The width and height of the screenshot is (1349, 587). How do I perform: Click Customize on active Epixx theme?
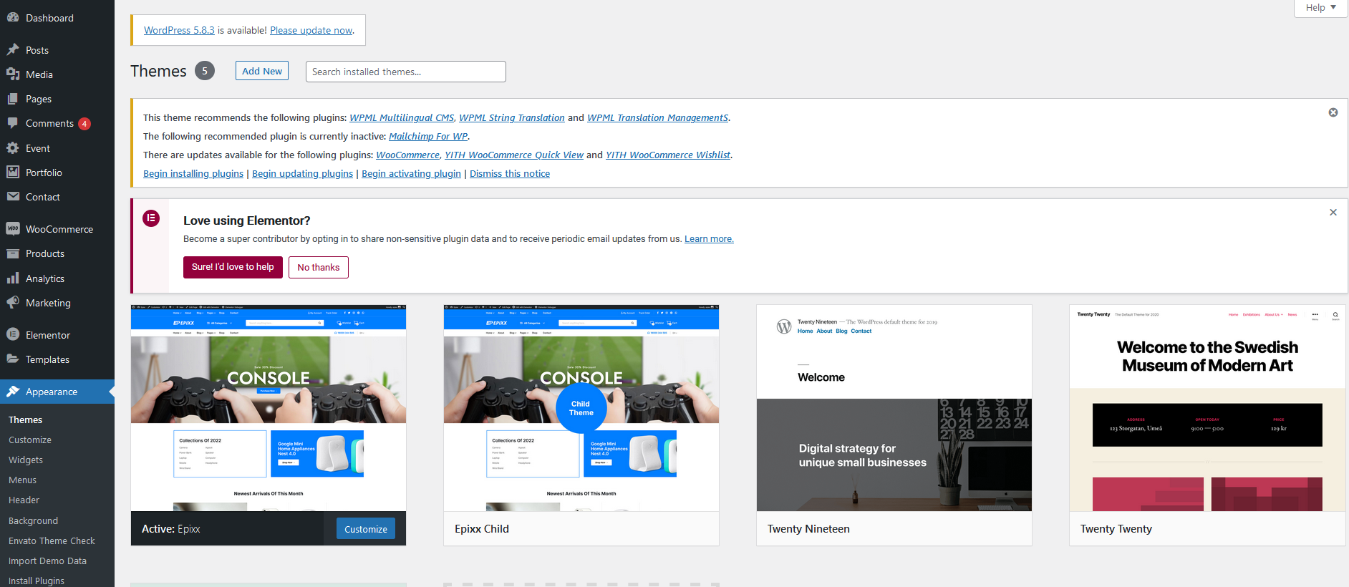[x=366, y=529]
